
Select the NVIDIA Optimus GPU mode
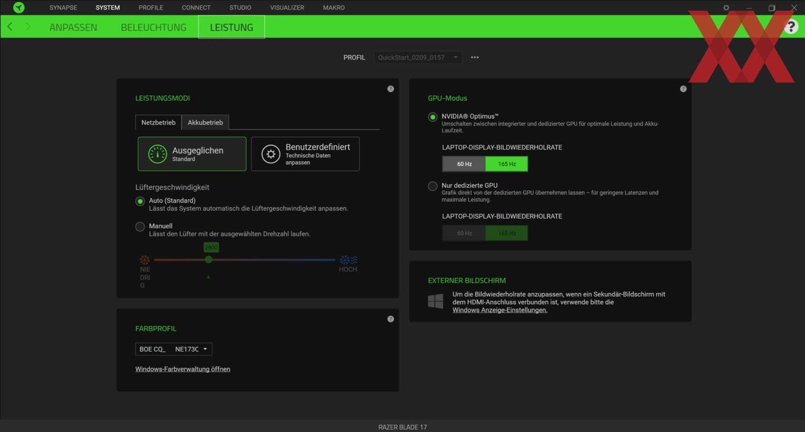[433, 117]
